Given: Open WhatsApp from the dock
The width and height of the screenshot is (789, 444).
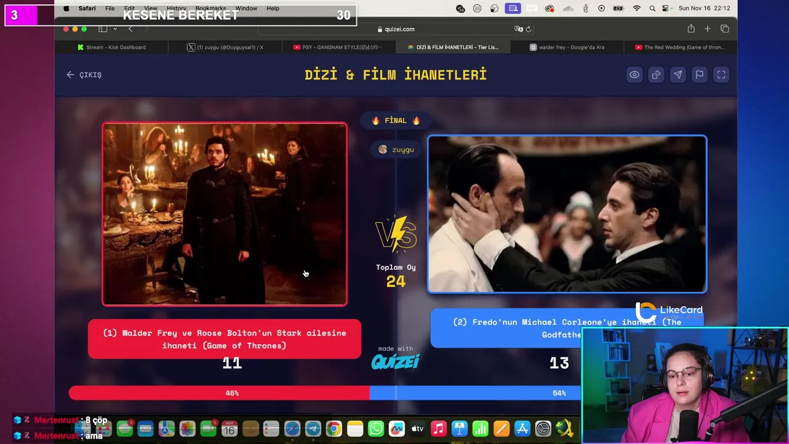Looking at the screenshot, I should 376,429.
